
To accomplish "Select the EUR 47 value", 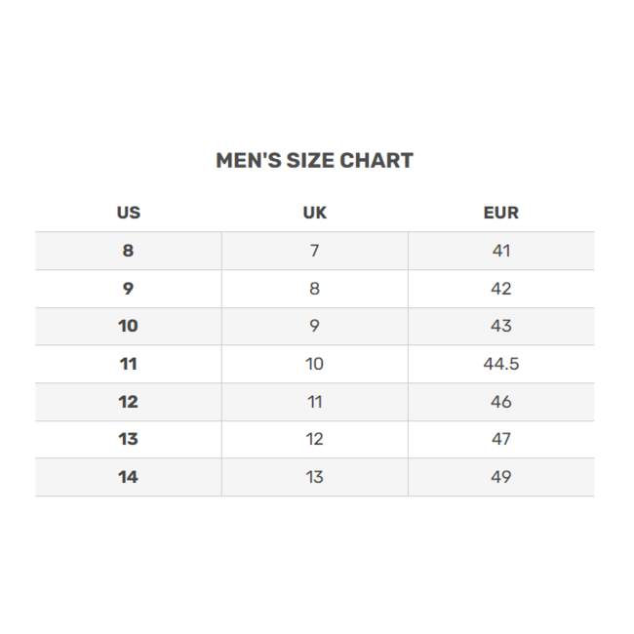I will [x=500, y=439].
